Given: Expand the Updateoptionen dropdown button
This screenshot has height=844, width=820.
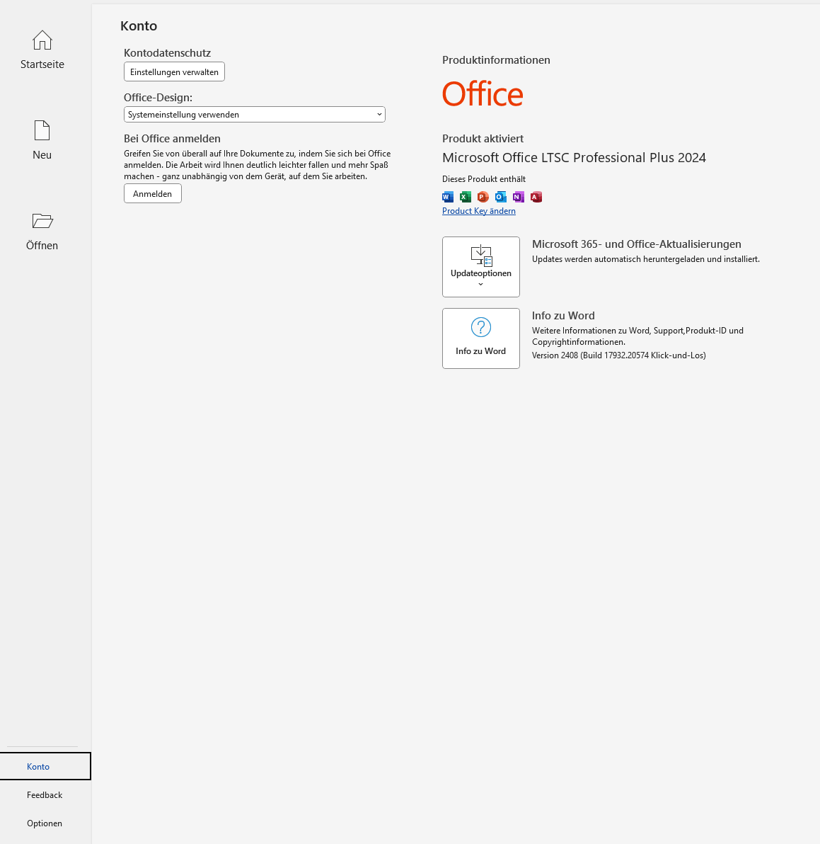Looking at the screenshot, I should [x=481, y=267].
